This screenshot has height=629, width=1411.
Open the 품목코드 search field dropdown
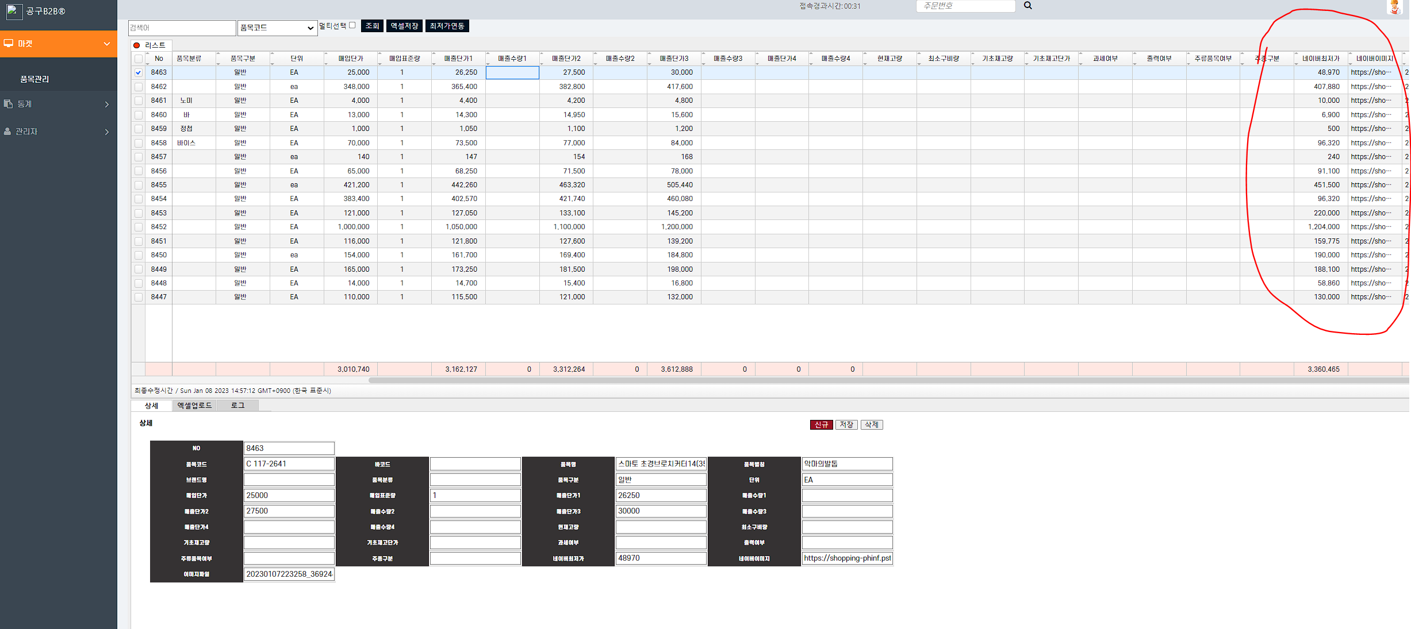tap(277, 28)
